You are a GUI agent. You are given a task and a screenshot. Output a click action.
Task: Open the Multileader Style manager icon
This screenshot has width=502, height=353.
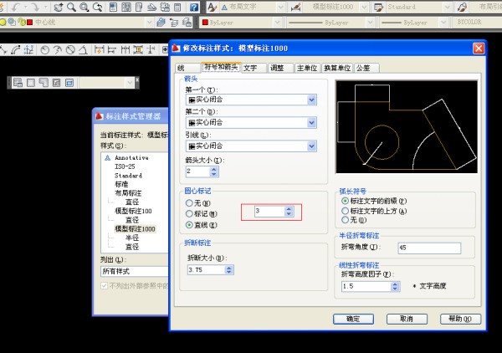pyautogui.click(x=462, y=7)
